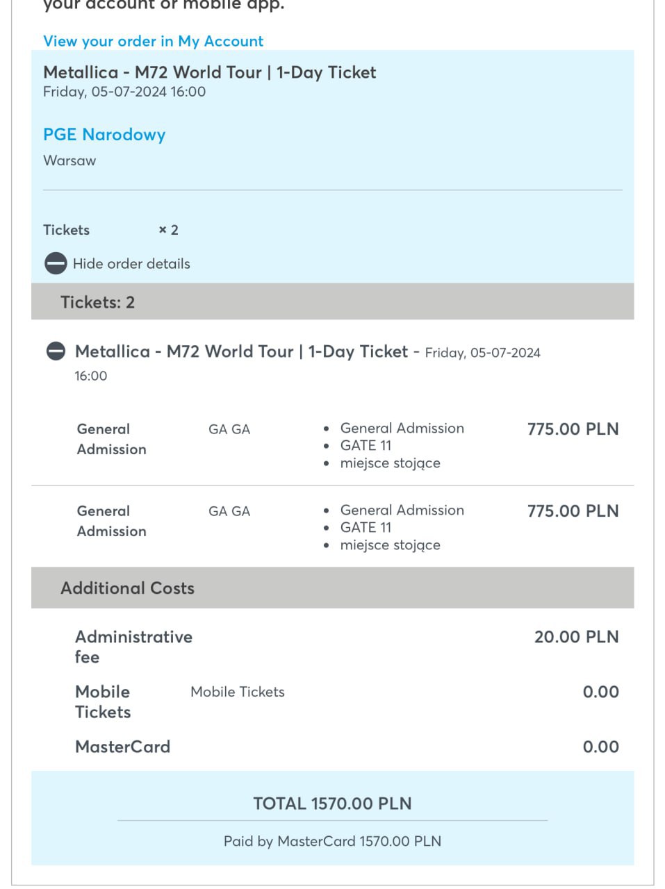Screen dimensions: 665x889
Task: Click the second ticket's 775.00 PLN price
Action: pyautogui.click(x=573, y=511)
